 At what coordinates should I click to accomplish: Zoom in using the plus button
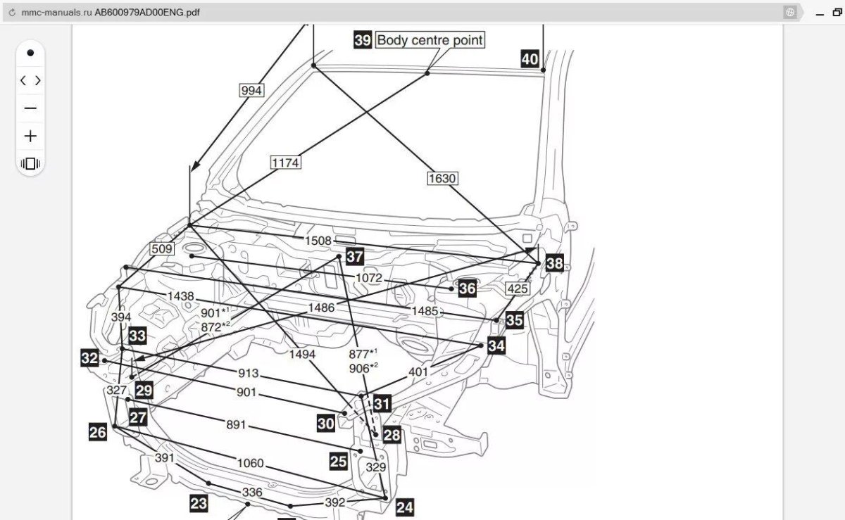coord(30,136)
